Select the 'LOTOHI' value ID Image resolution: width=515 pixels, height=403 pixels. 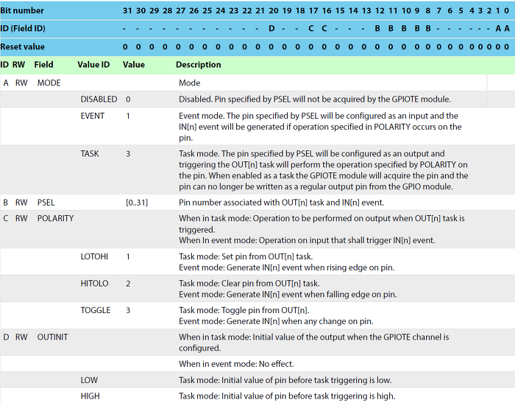click(x=94, y=256)
